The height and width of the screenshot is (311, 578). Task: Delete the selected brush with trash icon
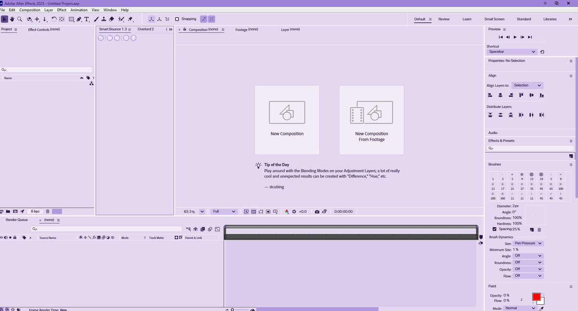point(539,230)
